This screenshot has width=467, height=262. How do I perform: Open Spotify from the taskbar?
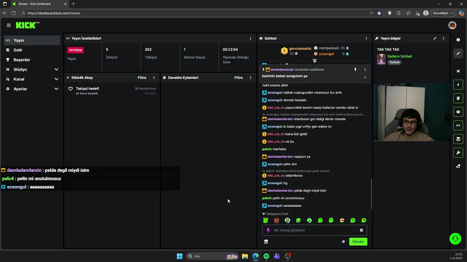tap(266, 256)
